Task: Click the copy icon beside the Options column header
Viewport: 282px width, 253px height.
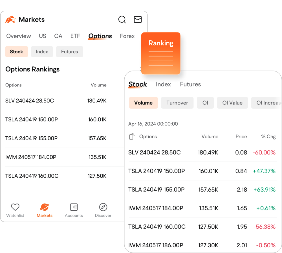Action: click(x=131, y=136)
